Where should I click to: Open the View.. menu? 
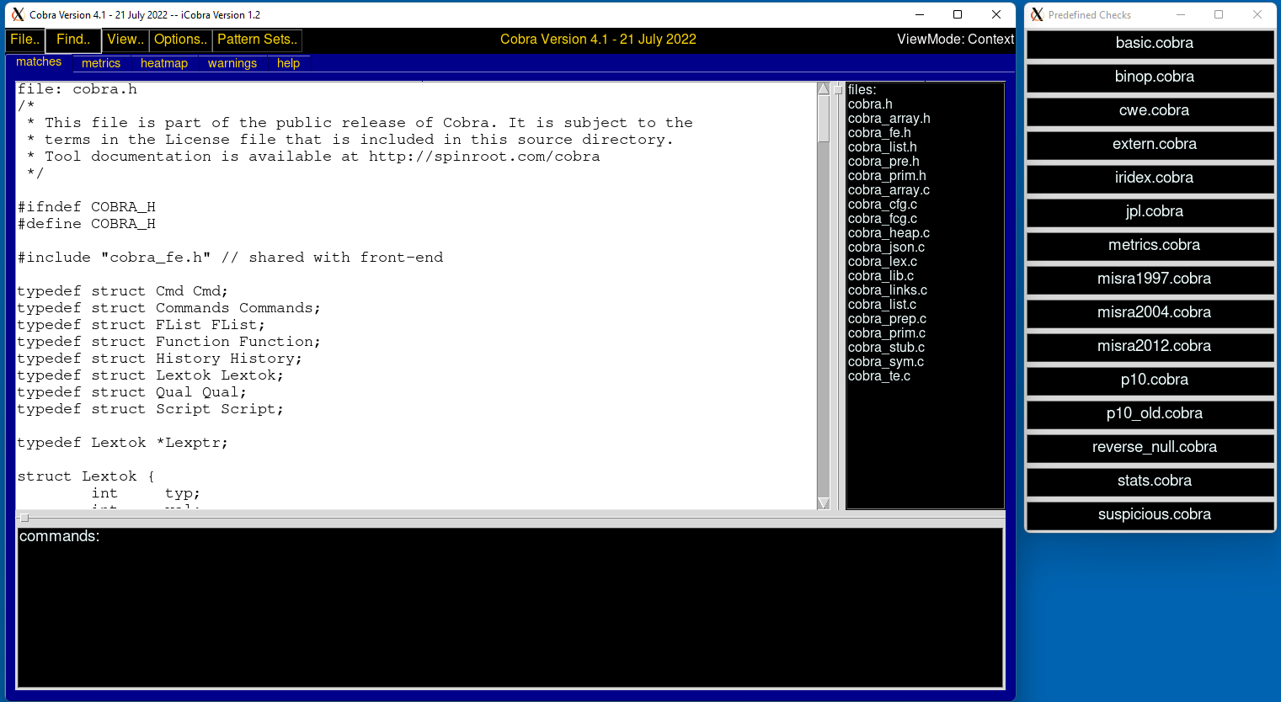[x=125, y=40]
